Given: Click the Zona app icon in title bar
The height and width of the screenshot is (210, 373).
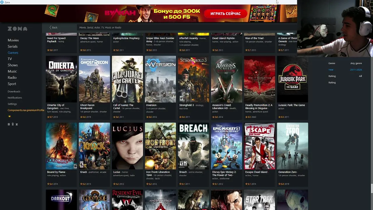Looking at the screenshot, I should (2, 2).
